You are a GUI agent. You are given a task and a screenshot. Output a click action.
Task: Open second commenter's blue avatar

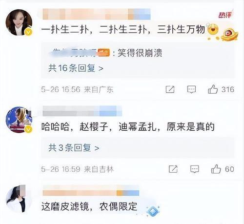pyautogui.click(x=19, y=120)
